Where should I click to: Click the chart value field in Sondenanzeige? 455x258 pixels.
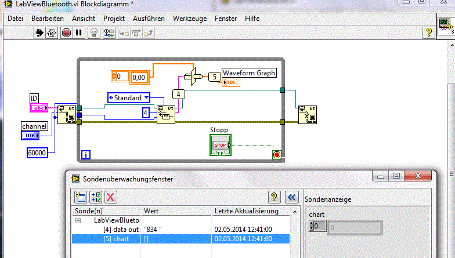[x=355, y=227]
